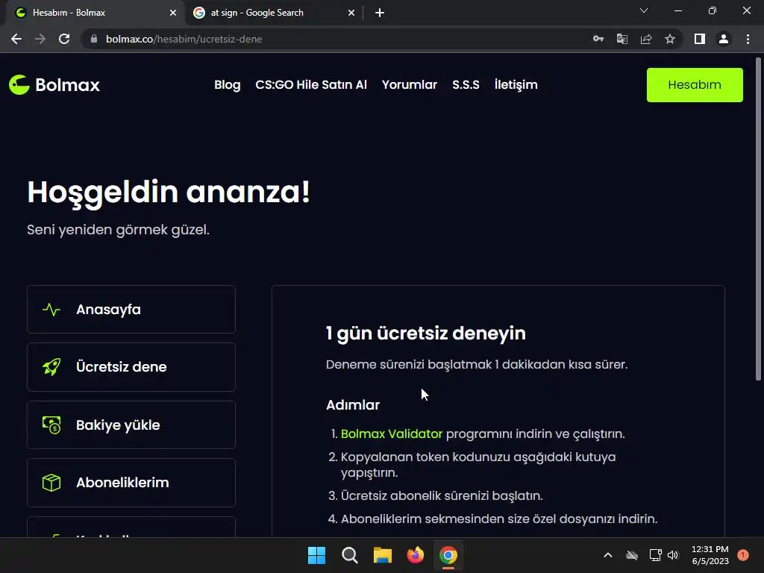Click the Anasayfa pulse icon
Screen dimensions: 764x573
51,310
